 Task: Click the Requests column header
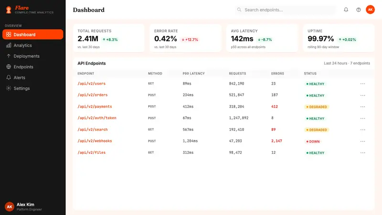[x=237, y=74]
